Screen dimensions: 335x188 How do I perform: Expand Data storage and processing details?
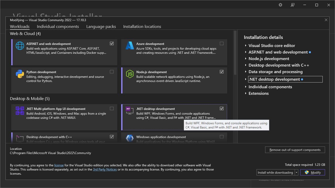(x=246, y=72)
